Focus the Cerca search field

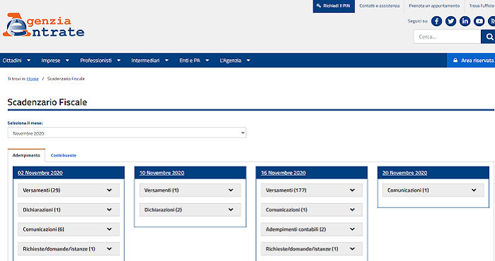pyautogui.click(x=448, y=37)
